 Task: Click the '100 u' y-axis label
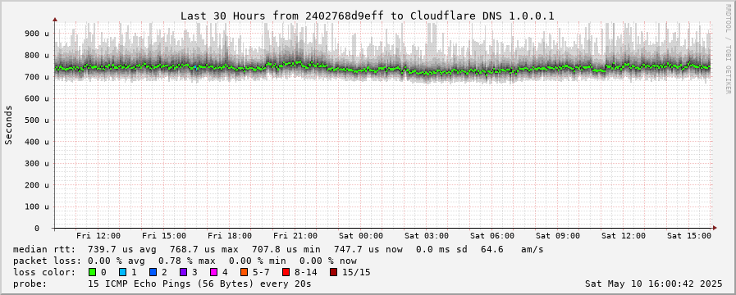point(37,206)
